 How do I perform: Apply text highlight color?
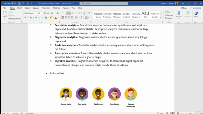coord(51,18)
